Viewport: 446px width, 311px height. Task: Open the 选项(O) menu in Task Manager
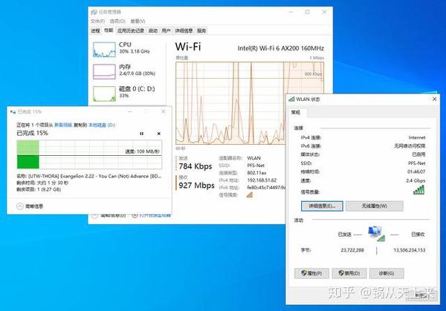tap(117, 21)
